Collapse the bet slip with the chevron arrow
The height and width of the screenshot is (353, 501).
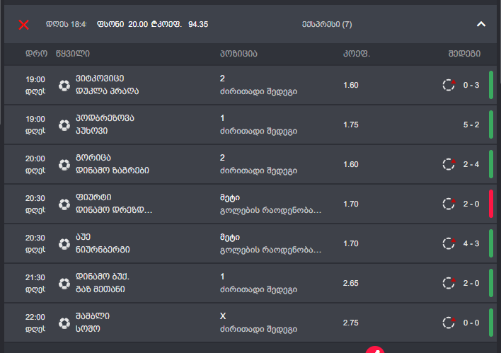pos(481,24)
